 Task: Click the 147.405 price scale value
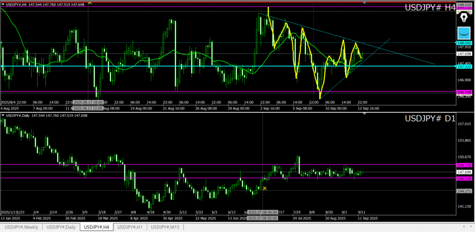pos(465,63)
